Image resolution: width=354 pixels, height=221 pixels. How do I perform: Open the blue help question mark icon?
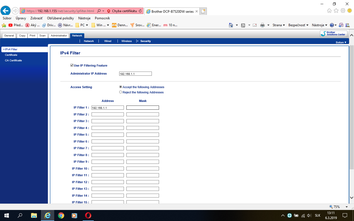click(332, 25)
